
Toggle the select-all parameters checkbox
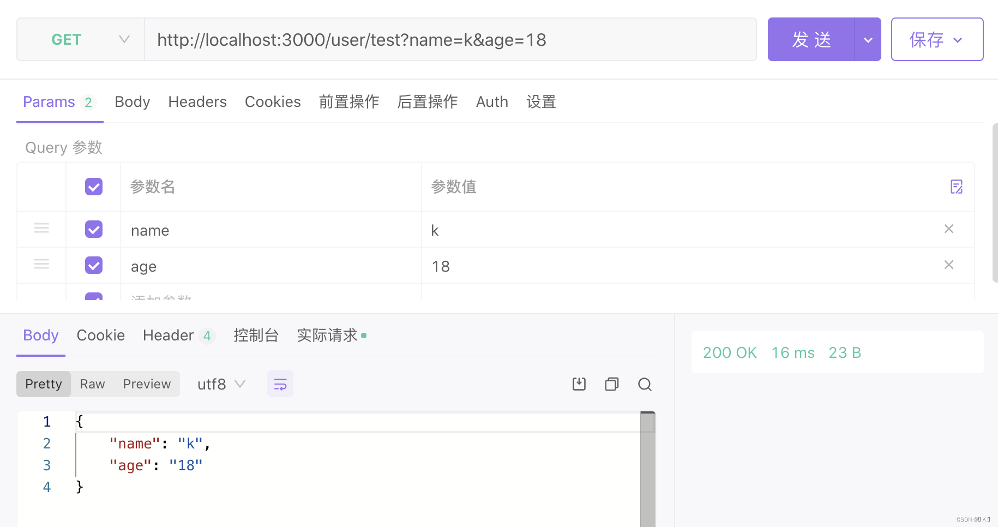coord(93,187)
